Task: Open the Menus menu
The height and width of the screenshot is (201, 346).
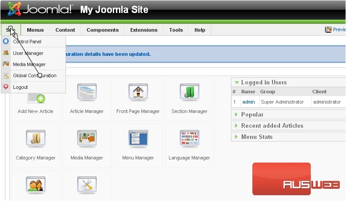Action: (x=35, y=30)
